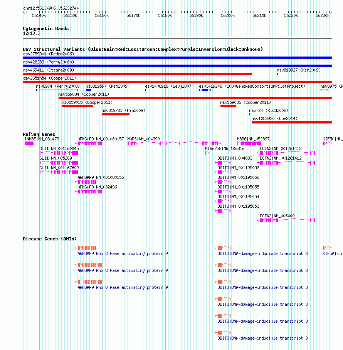
Task: Click the 12q13.3 band label
Action: click(31, 33)
